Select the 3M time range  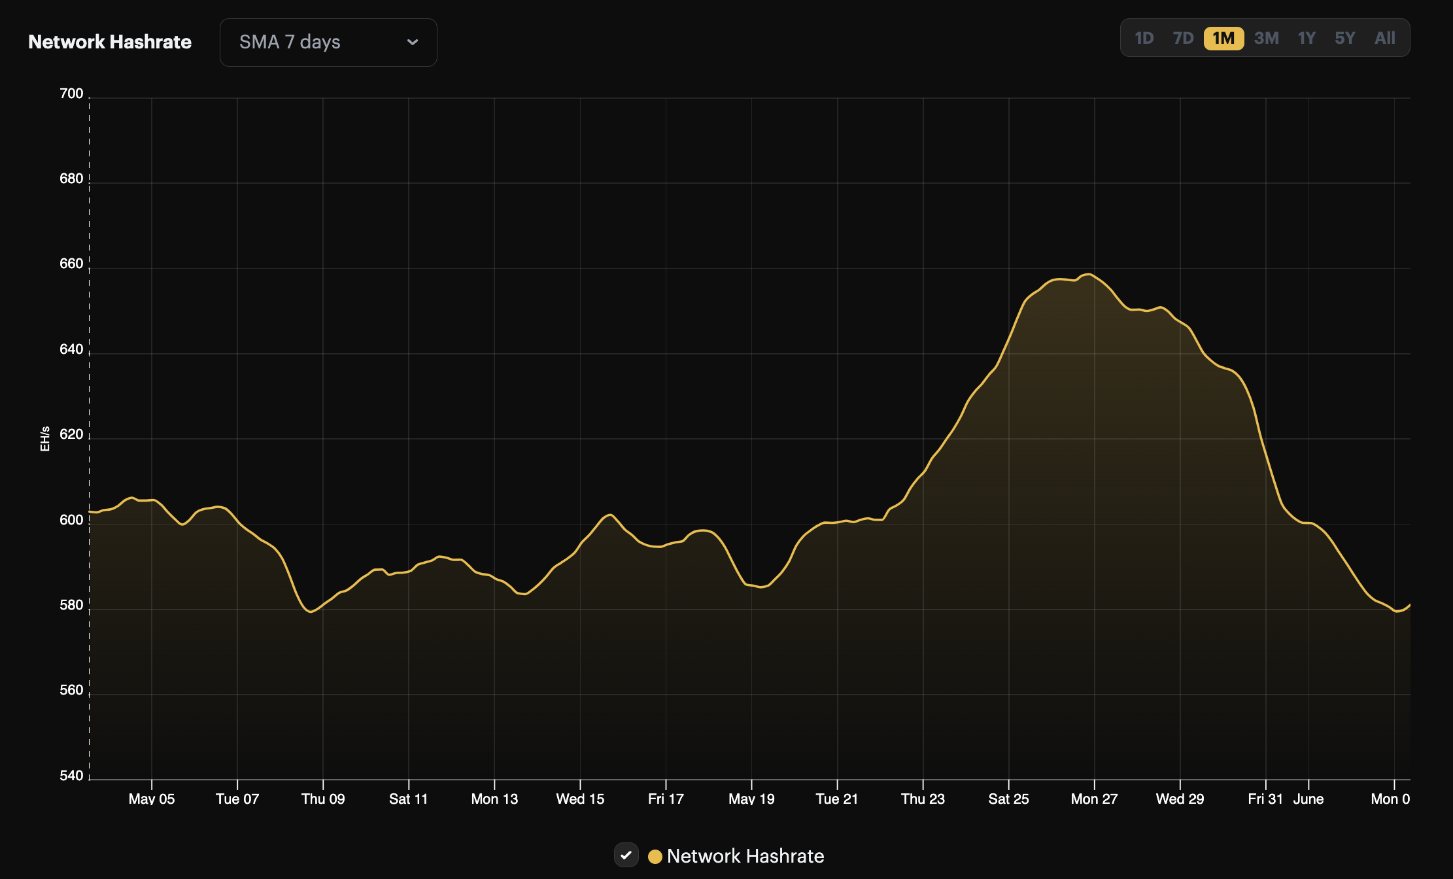[x=1266, y=38]
